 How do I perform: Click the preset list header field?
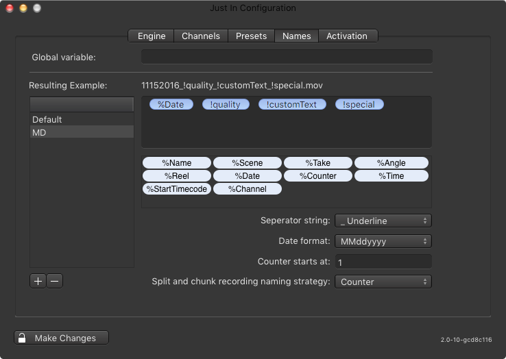82,105
